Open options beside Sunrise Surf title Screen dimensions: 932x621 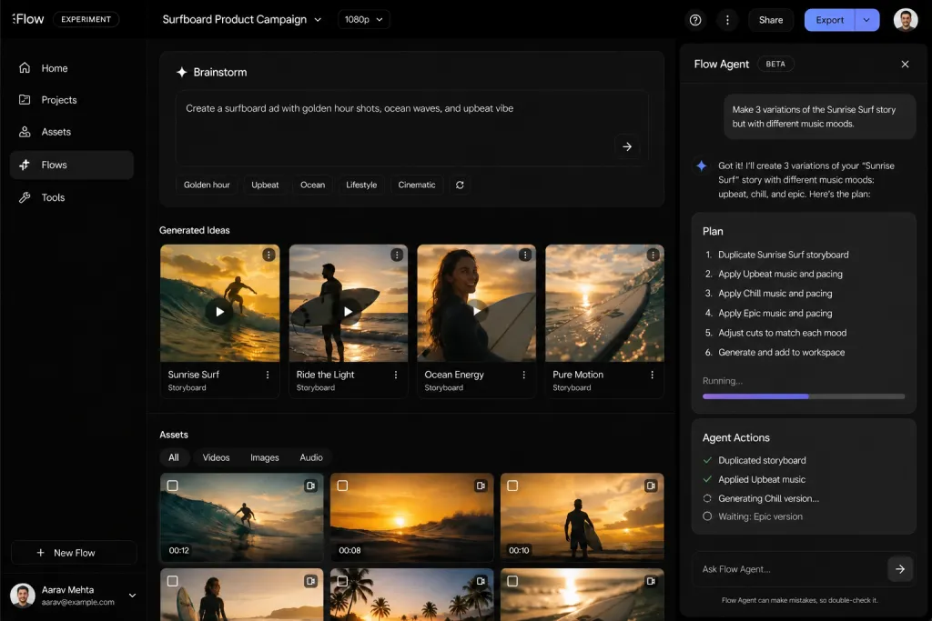tap(268, 375)
